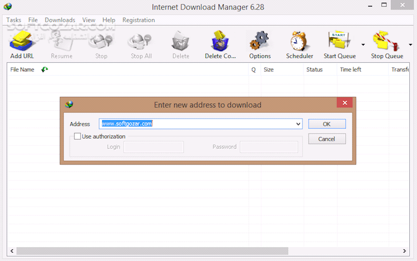Viewport: 417px width, 261px height.
Task: Open the Registration menu
Action: coord(138,20)
